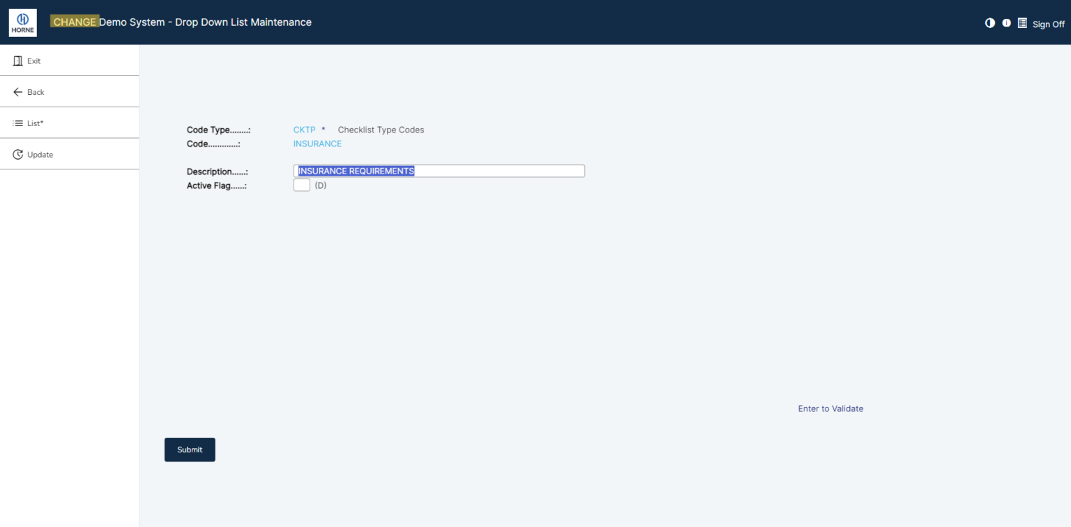This screenshot has width=1071, height=527.
Task: Click the highlighted INSURANCE REQUIREMENTS text
Action: pos(356,171)
